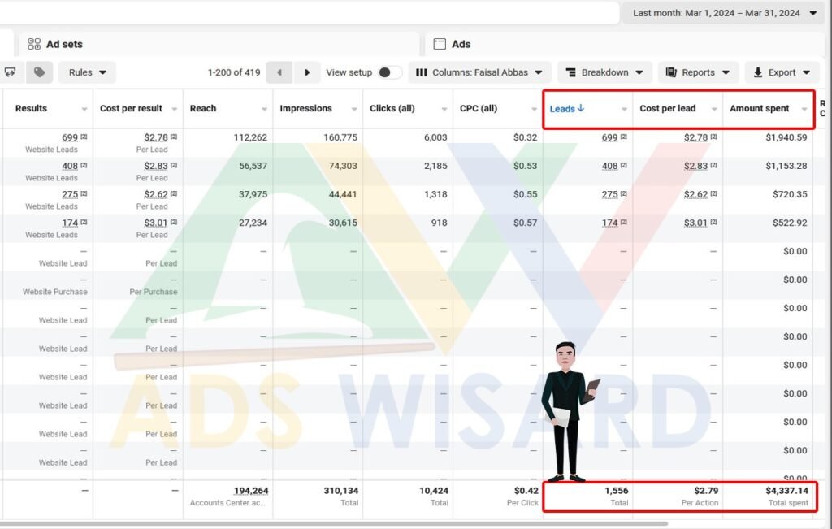
Task: Click the 1-200 of 419 pagination text
Action: click(x=234, y=72)
